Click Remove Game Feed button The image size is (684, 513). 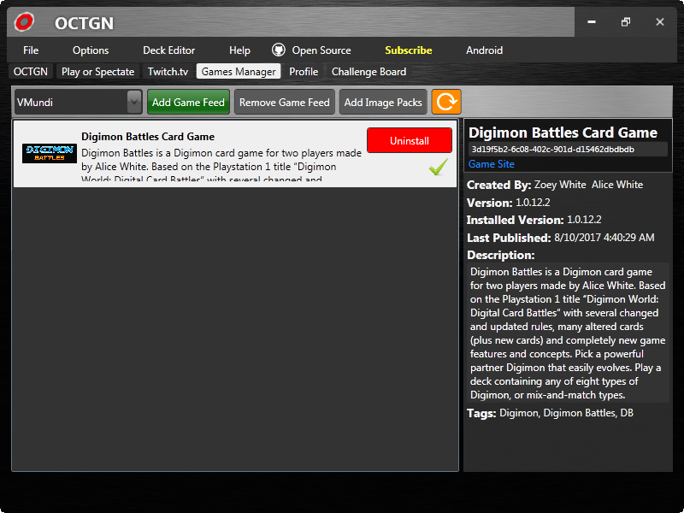(x=285, y=102)
